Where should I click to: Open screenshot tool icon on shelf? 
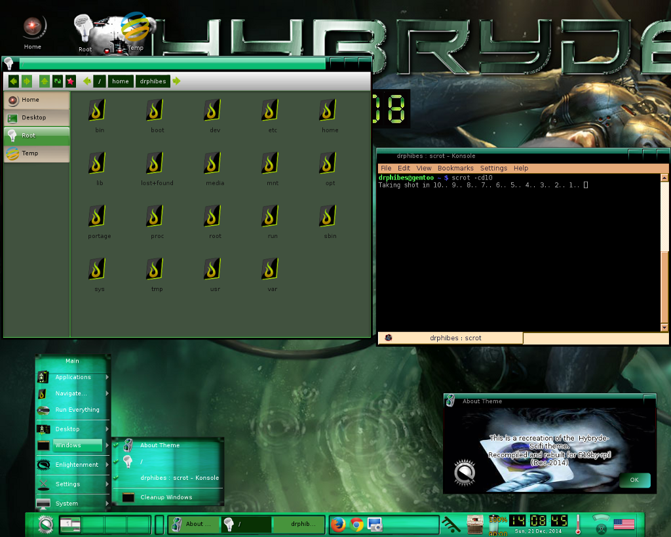coord(375,524)
